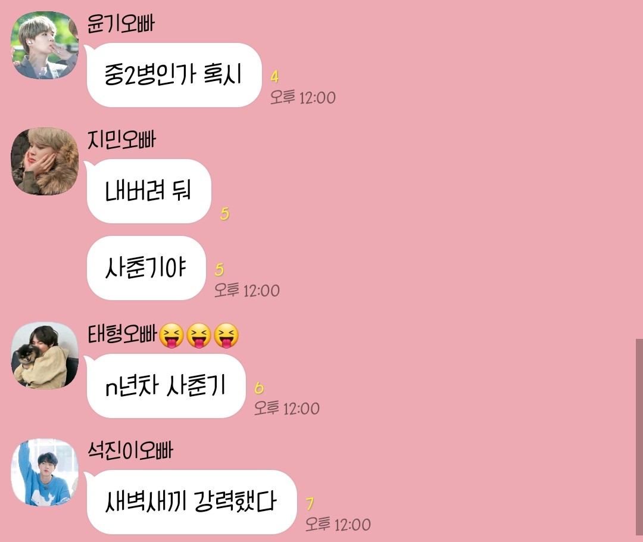Click the sender name 석진이오빠
Image resolution: width=643 pixels, height=542 pixels.
(130, 450)
